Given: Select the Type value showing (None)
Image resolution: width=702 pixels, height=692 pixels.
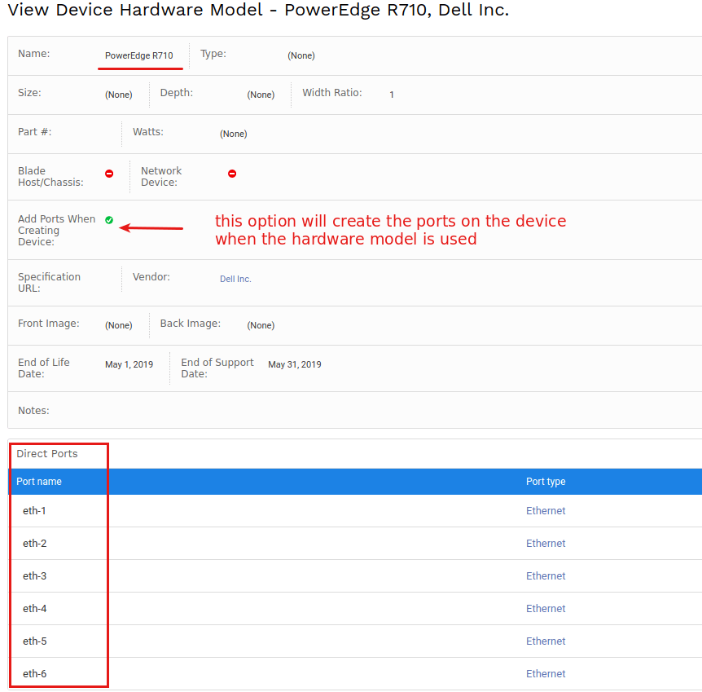Looking at the screenshot, I should click(x=301, y=55).
